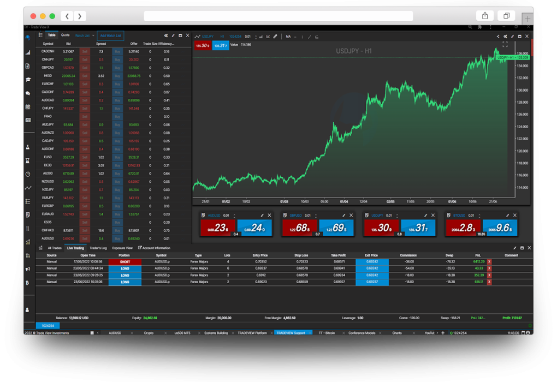The height and width of the screenshot is (382, 557).
Task: Click the share icon in chart panel header
Action: [x=497, y=37]
